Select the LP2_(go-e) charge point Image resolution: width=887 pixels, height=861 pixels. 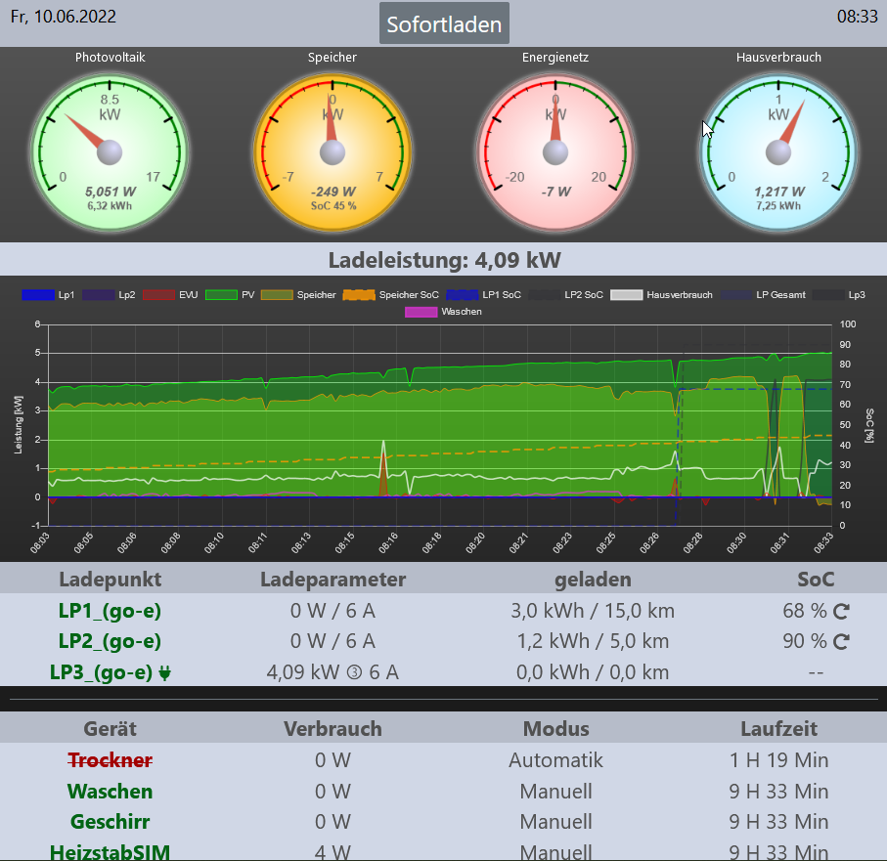(110, 642)
